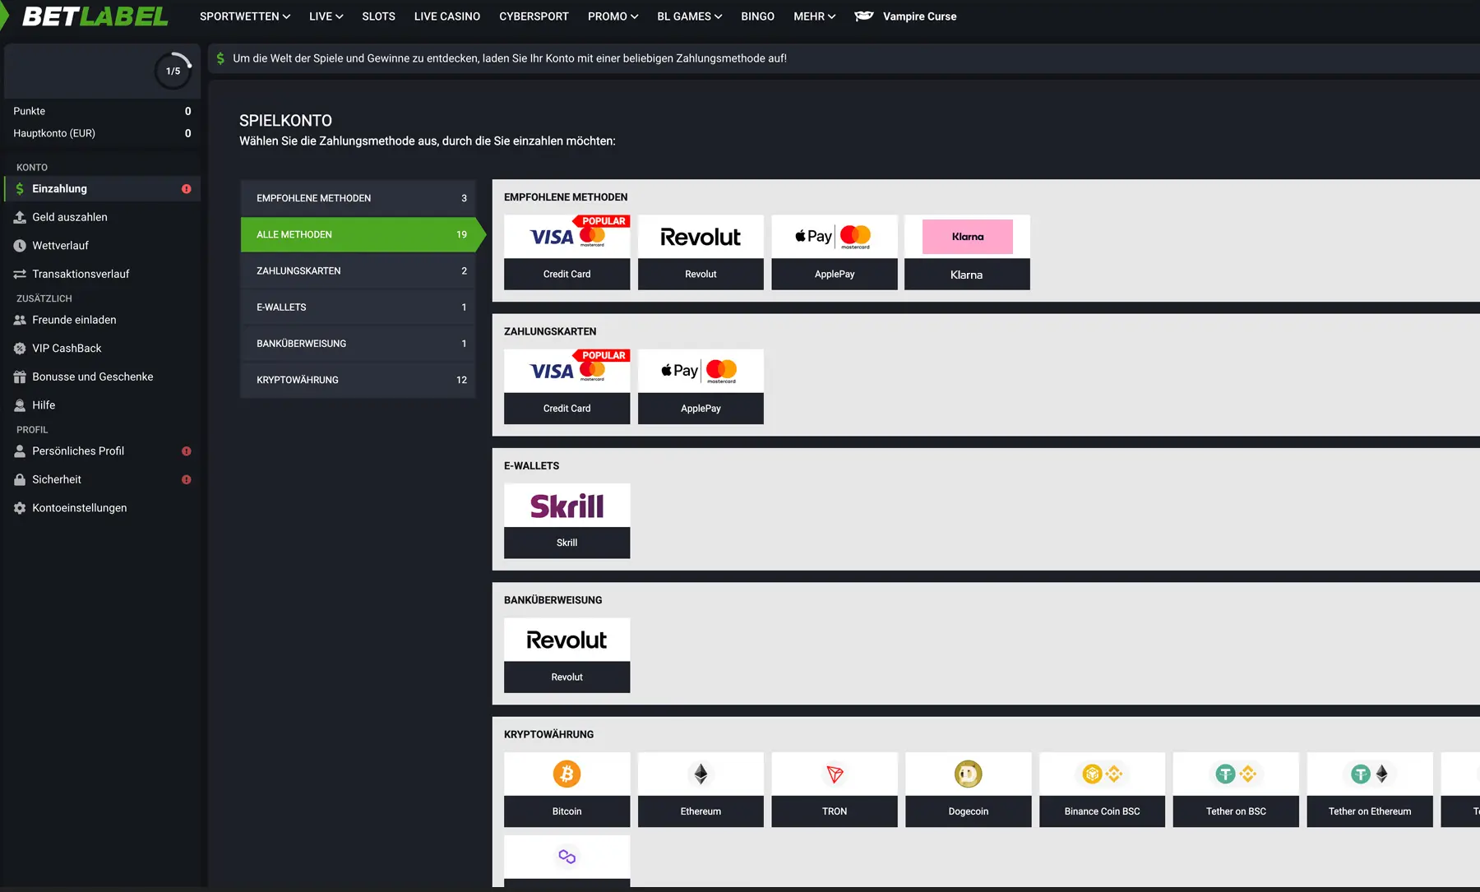The width and height of the screenshot is (1480, 892).
Task: Open the Vampire Curse promotion
Action: 918,16
